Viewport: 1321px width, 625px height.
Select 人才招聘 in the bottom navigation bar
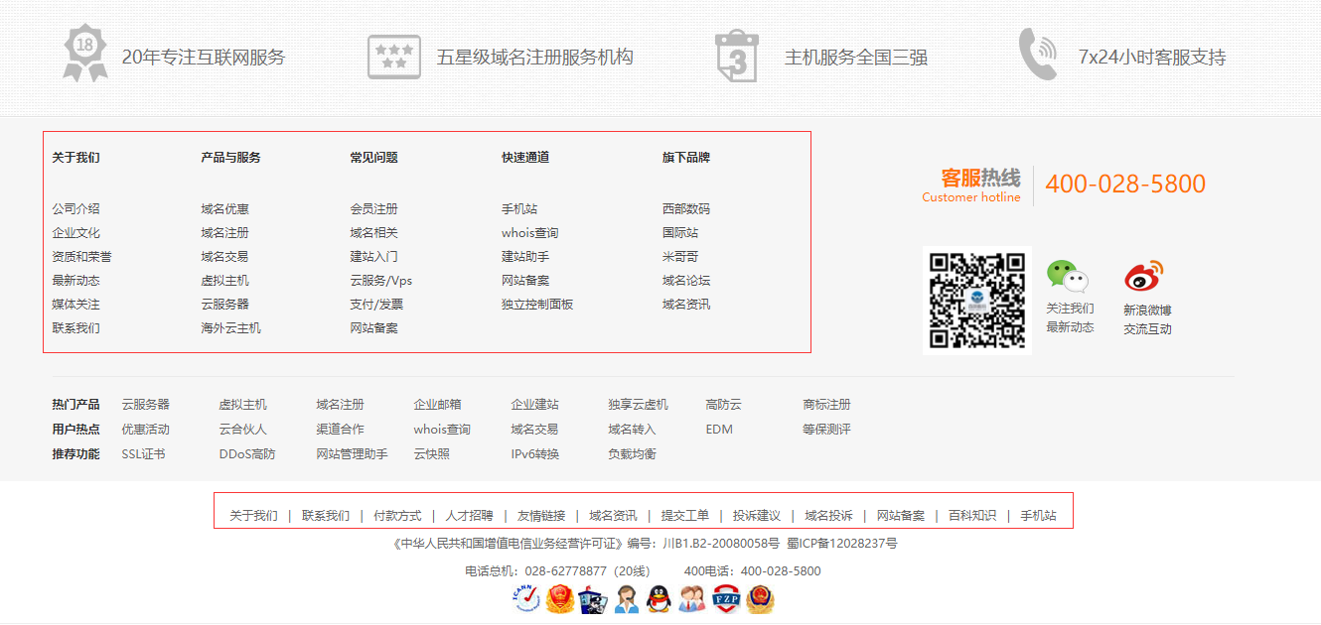(469, 516)
